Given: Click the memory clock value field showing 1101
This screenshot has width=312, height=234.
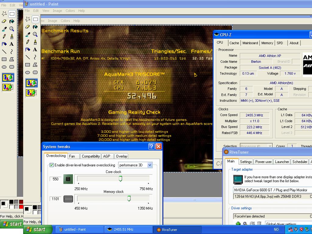Looking at the screenshot, I should click(x=55, y=199).
